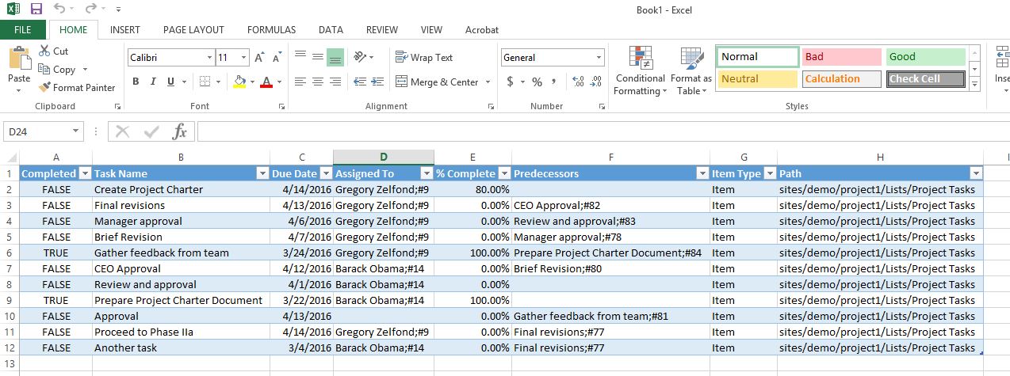Switch to the FORMULAS ribbon tab
This screenshot has width=1010, height=376.
(x=271, y=30)
